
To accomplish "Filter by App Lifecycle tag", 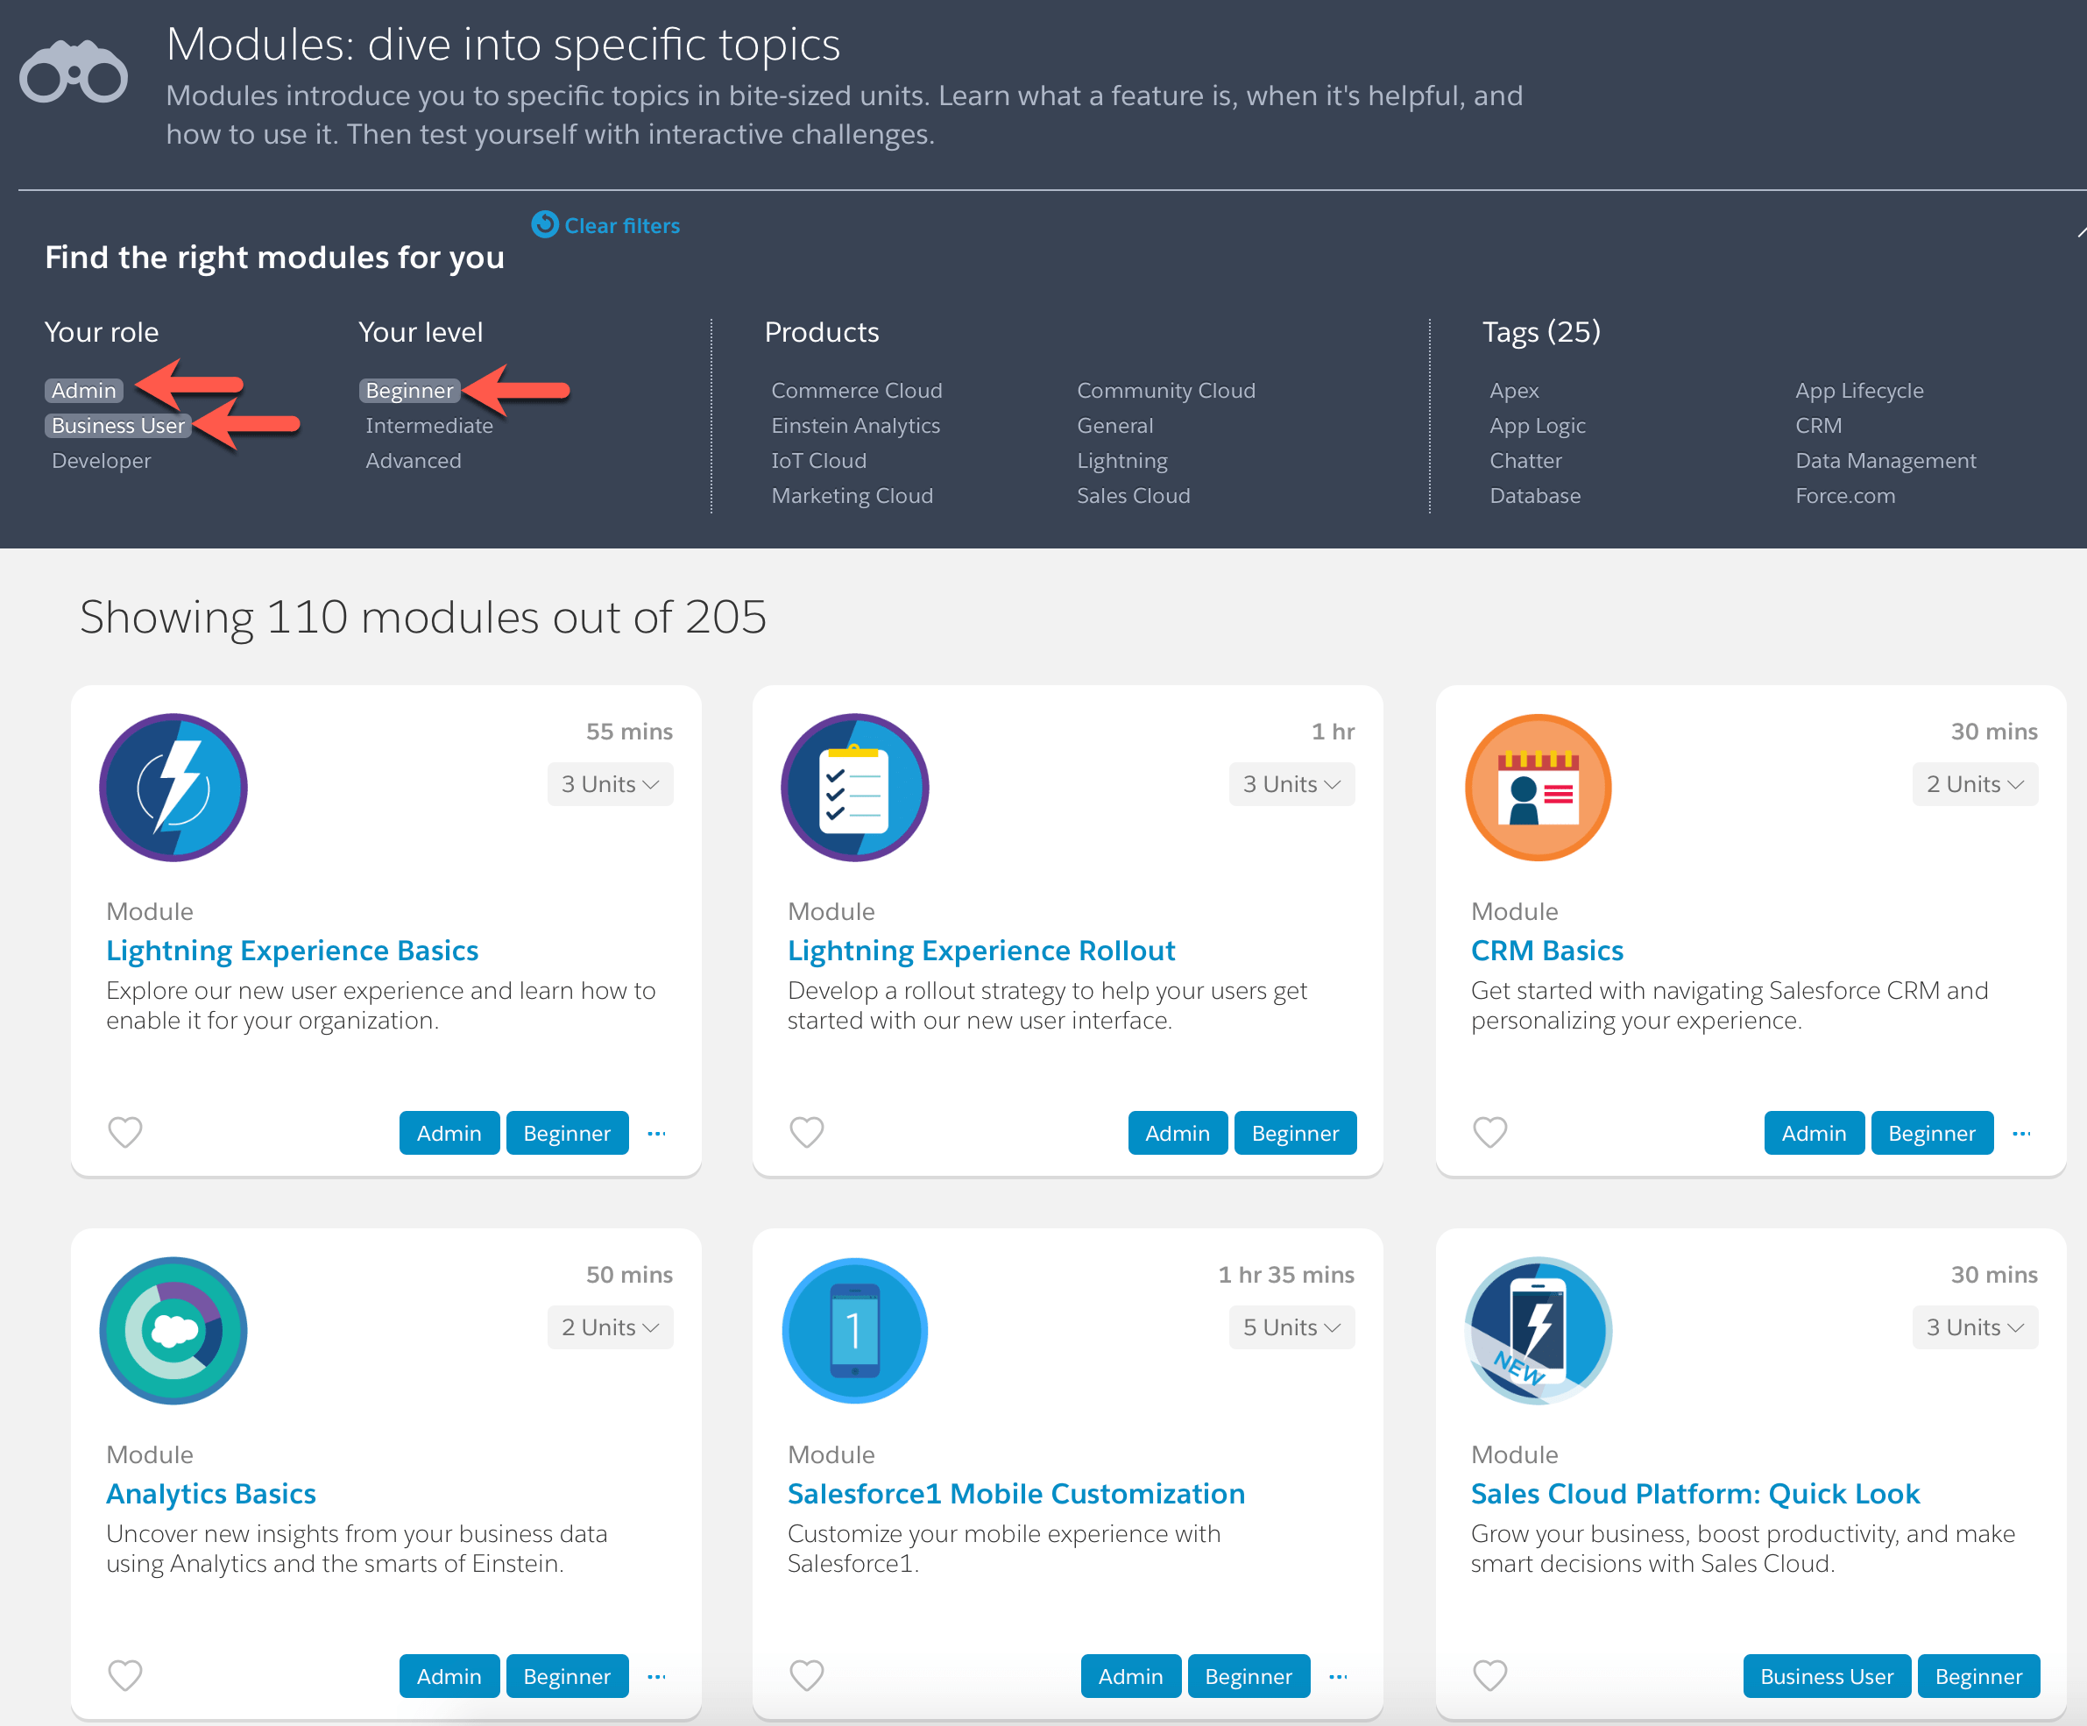I will 1859,391.
